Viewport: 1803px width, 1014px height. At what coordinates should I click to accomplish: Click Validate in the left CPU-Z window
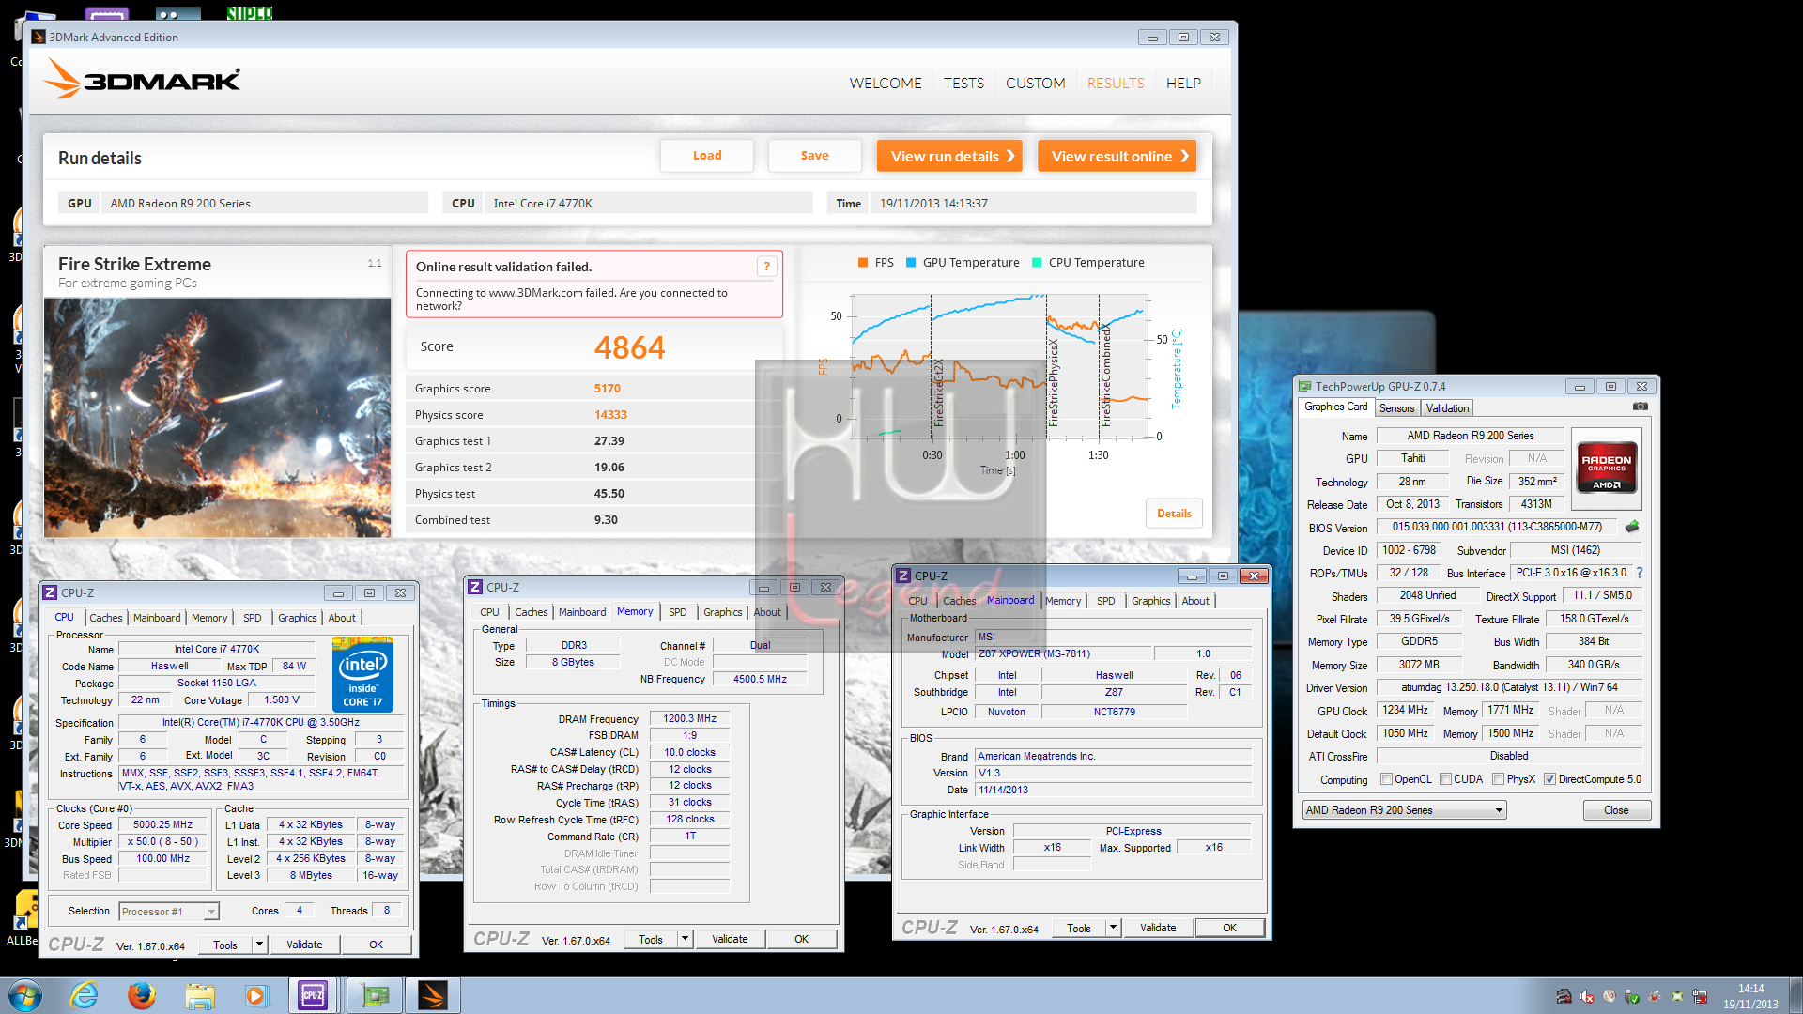(304, 945)
